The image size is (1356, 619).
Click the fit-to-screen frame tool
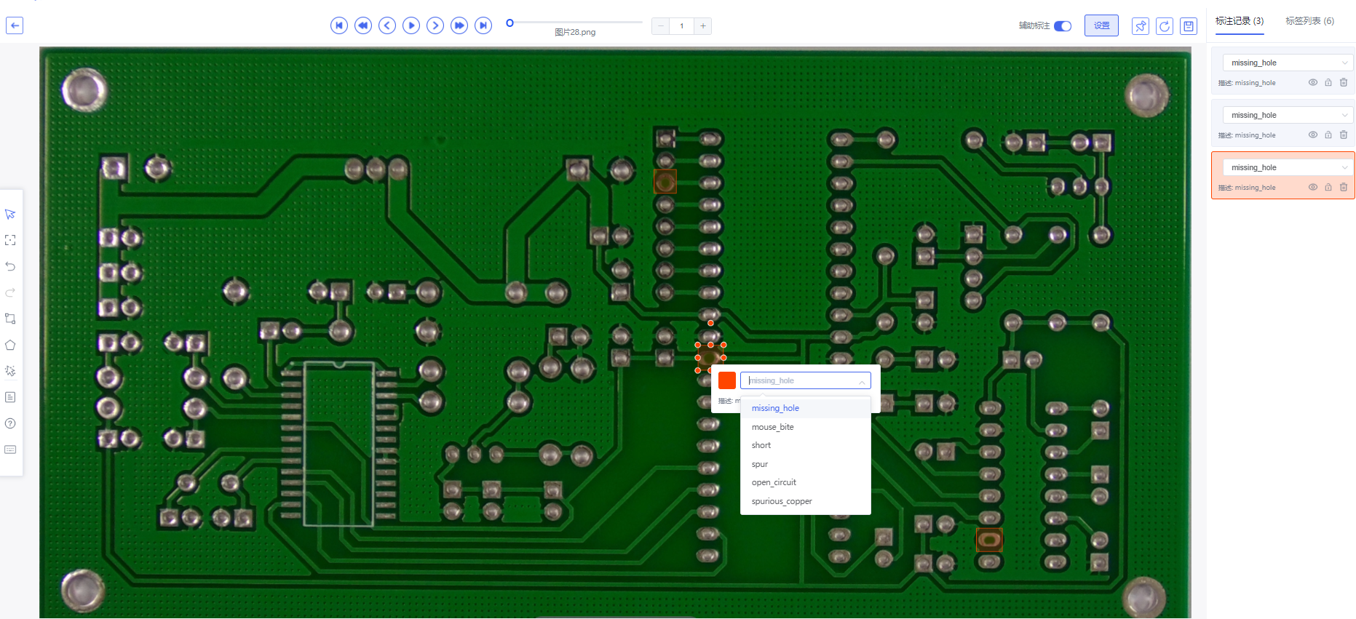[10, 240]
